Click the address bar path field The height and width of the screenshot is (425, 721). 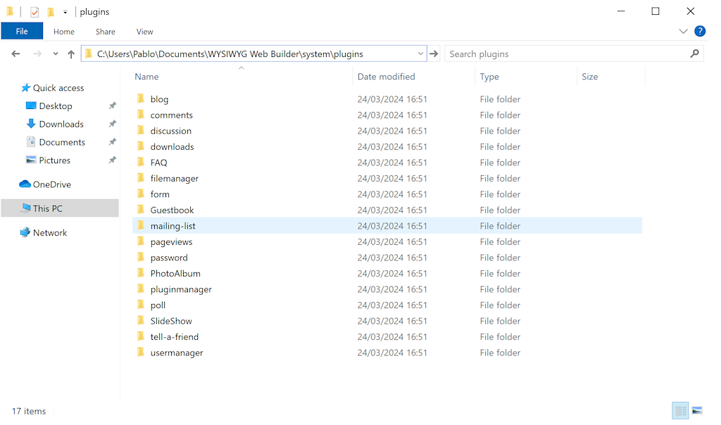click(x=253, y=53)
